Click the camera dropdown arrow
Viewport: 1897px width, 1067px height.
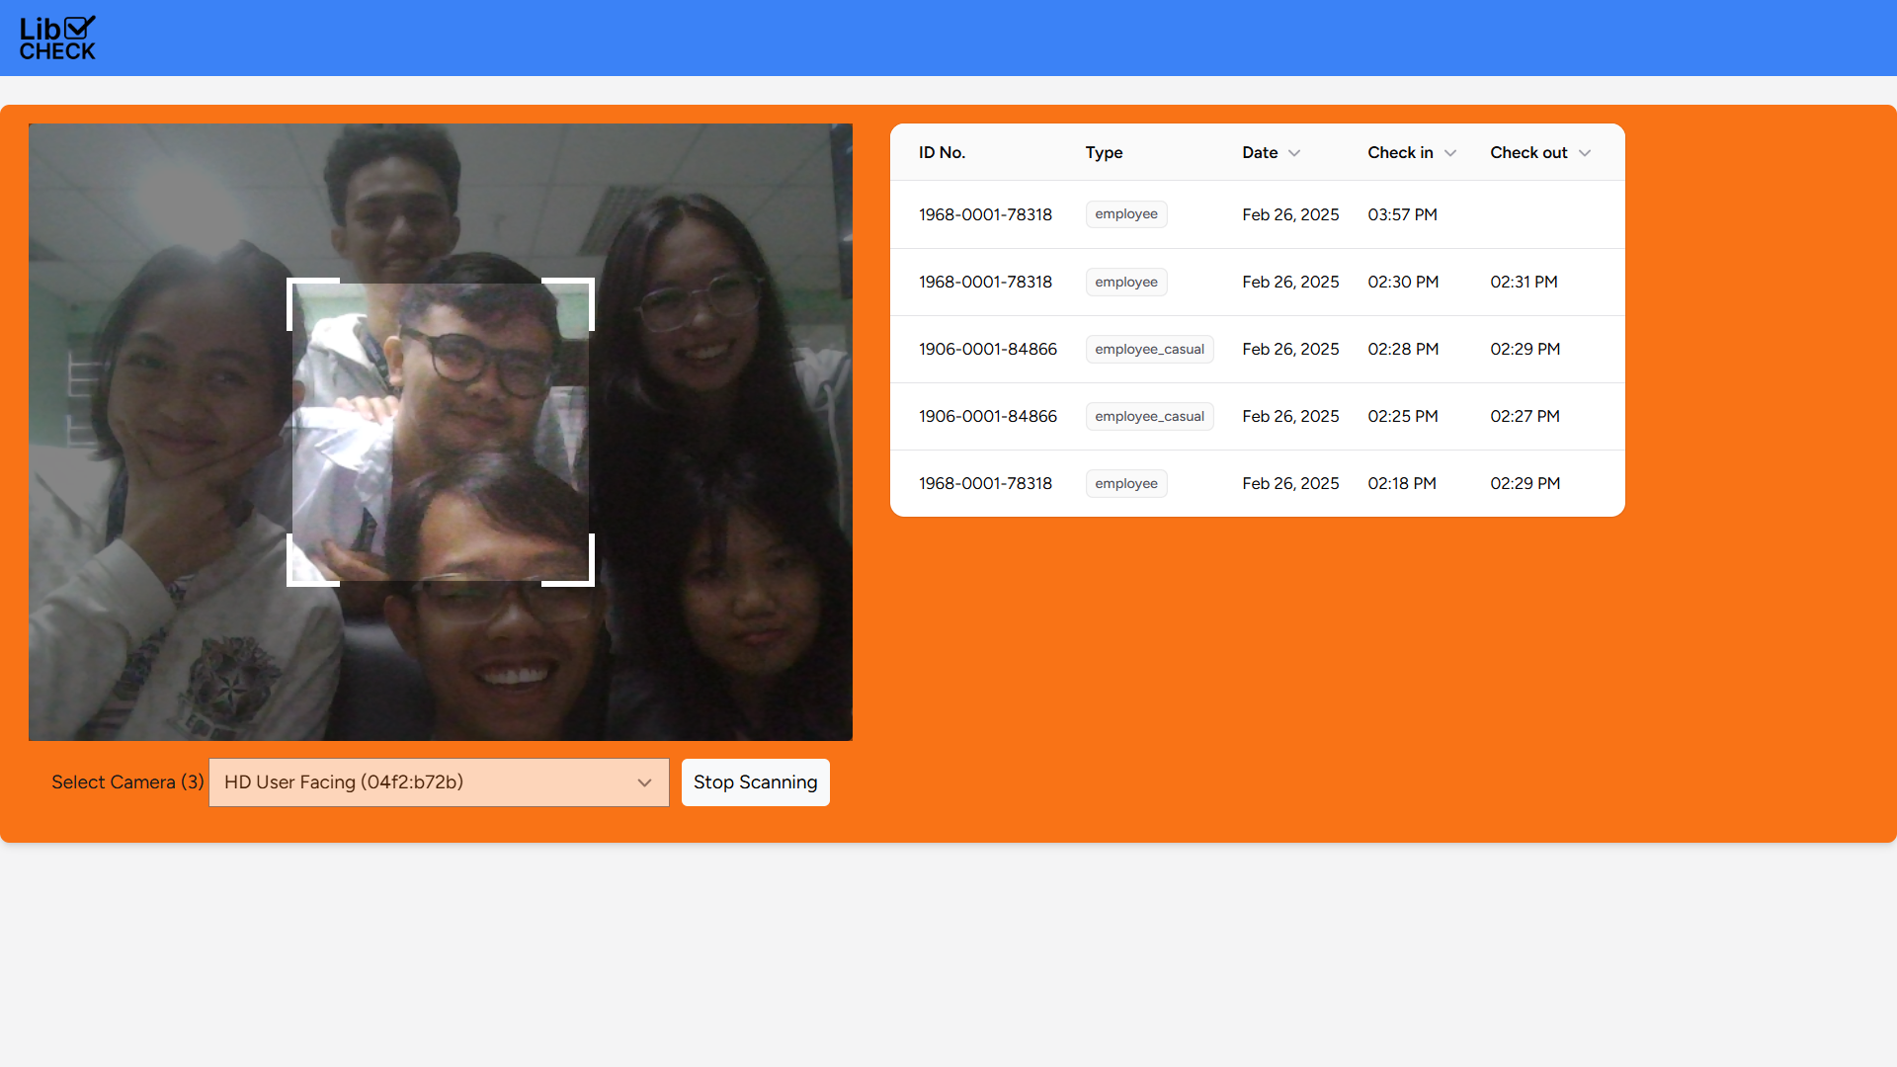(644, 782)
